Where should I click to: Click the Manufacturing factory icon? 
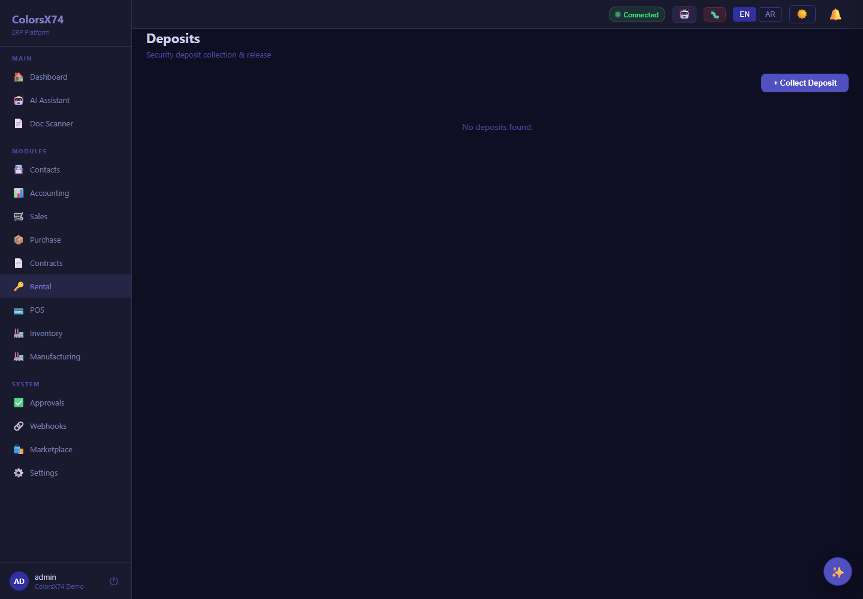tap(19, 356)
